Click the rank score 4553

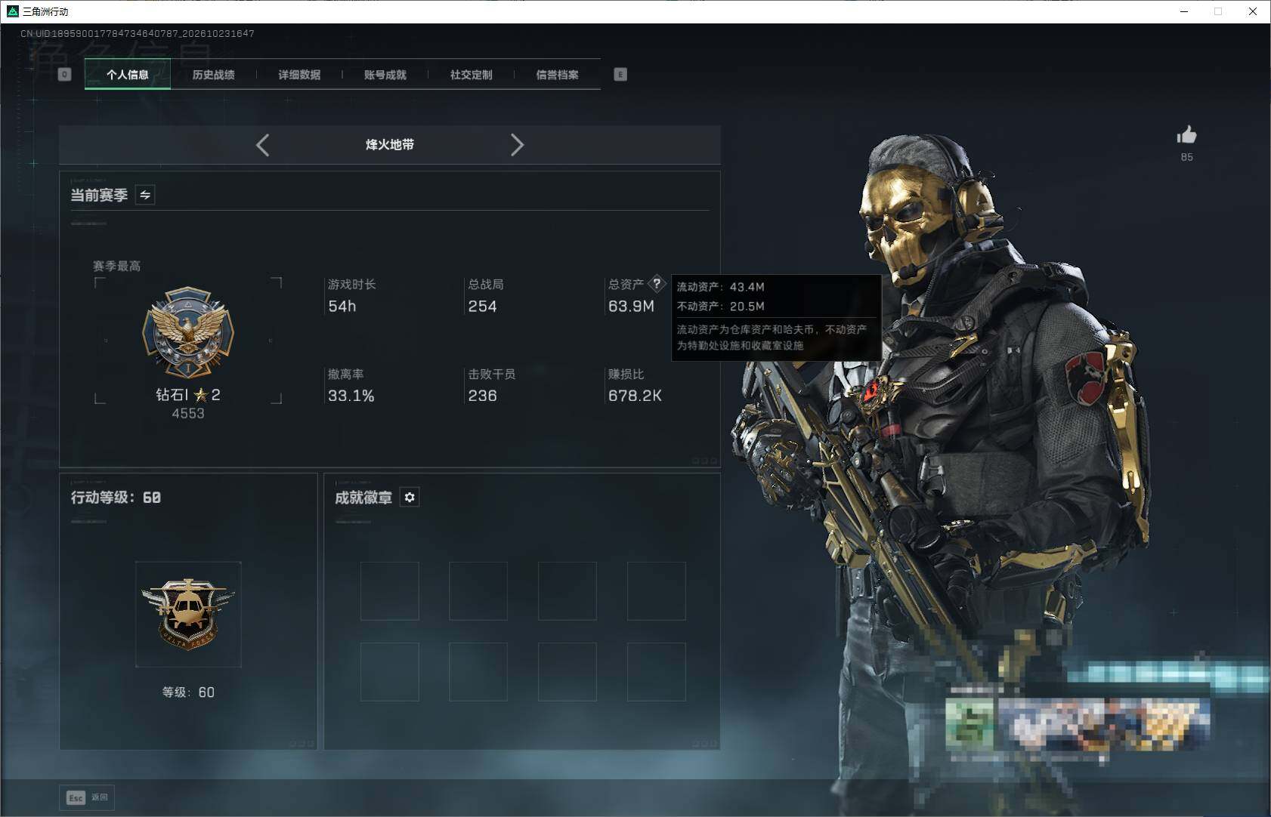tap(188, 413)
